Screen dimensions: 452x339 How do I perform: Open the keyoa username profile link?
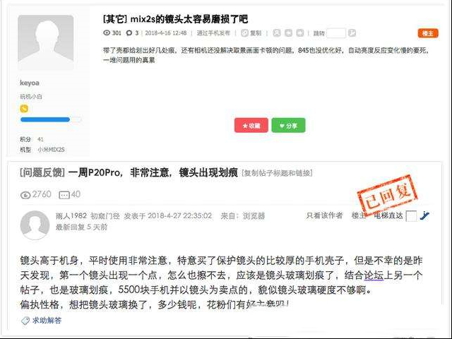30,83
